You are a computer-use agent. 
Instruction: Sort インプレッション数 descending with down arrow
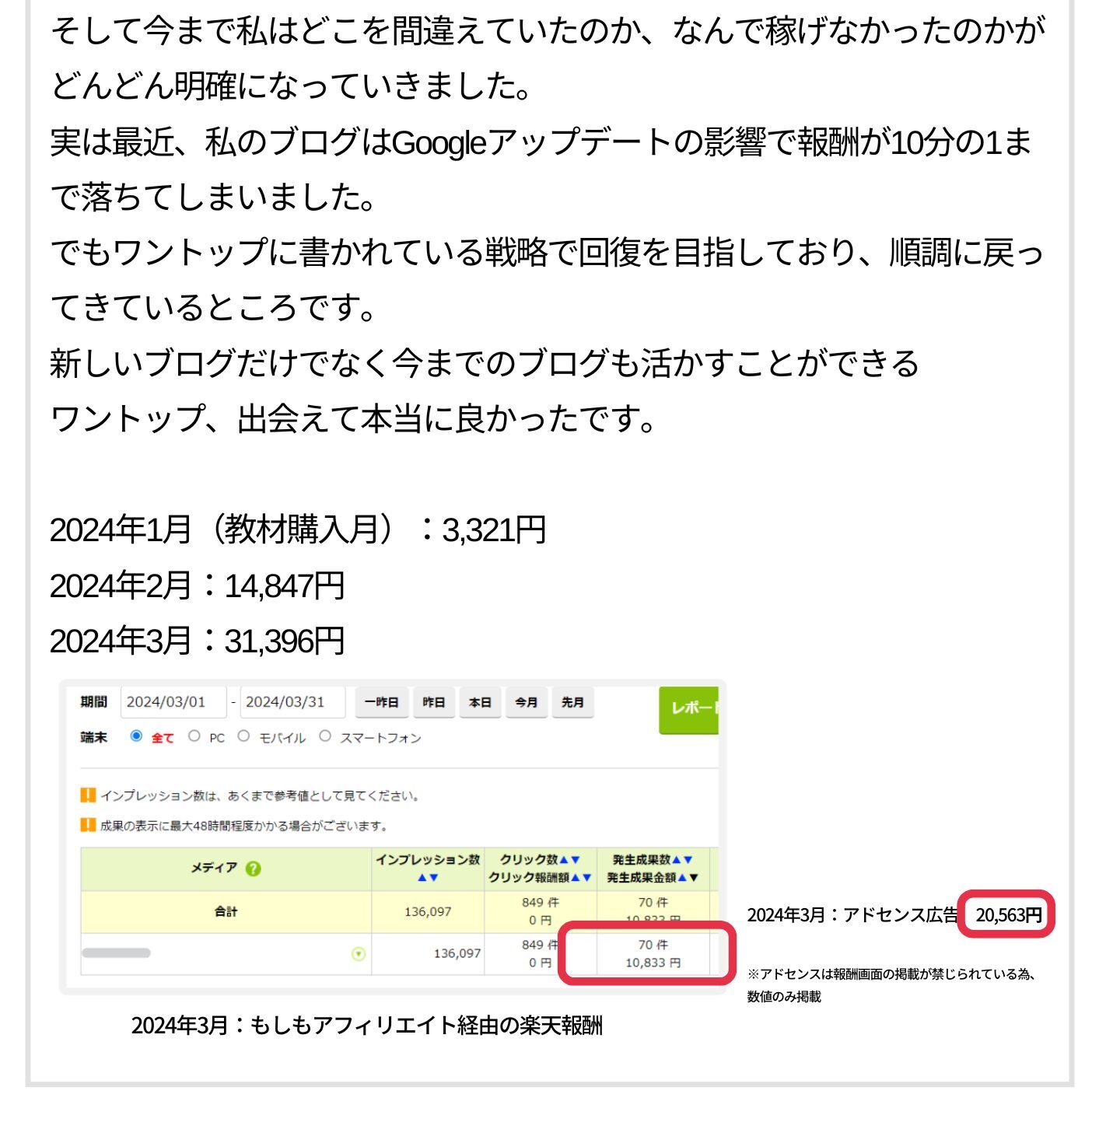click(x=433, y=878)
